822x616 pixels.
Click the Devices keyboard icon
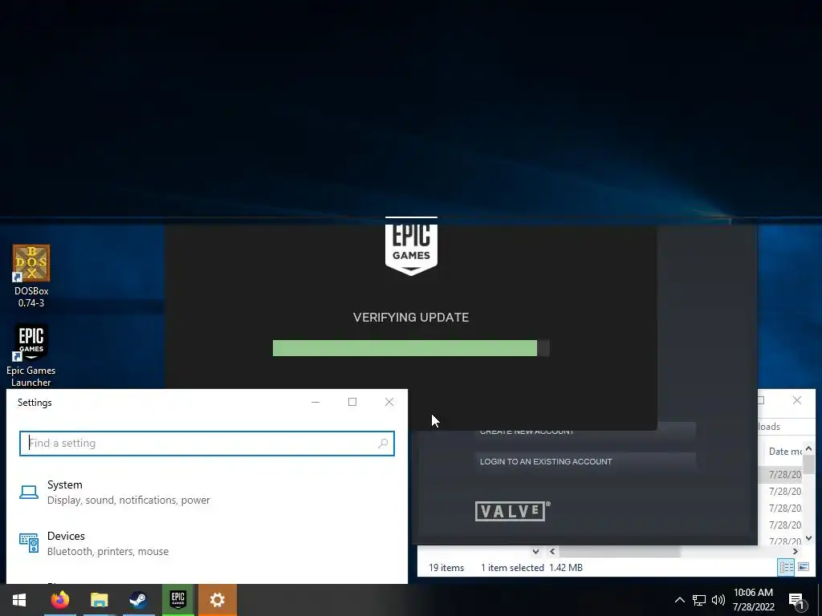(x=29, y=543)
